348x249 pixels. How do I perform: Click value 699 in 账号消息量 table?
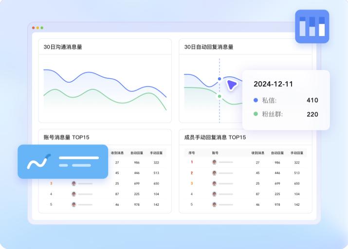[137, 184]
